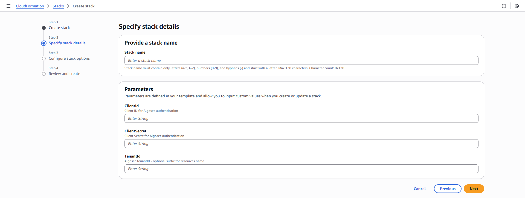Click the info panel icon
The image size is (525, 198).
pos(504,6)
